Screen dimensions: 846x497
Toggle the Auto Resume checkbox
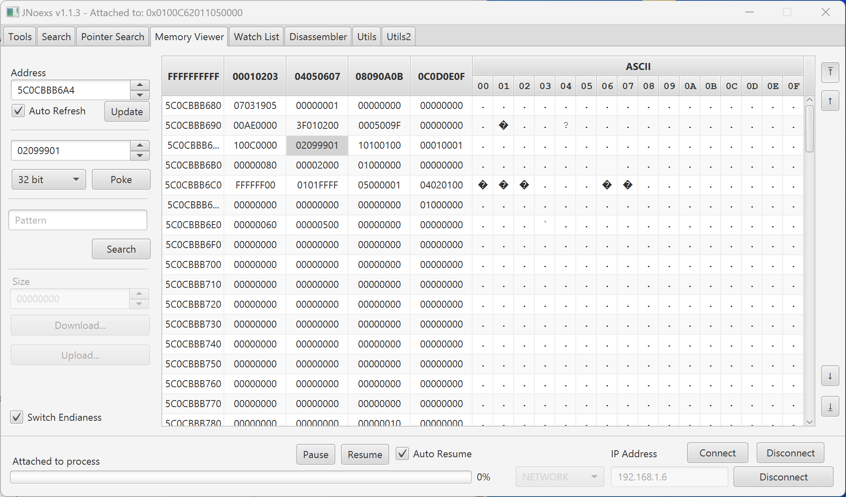click(x=402, y=454)
